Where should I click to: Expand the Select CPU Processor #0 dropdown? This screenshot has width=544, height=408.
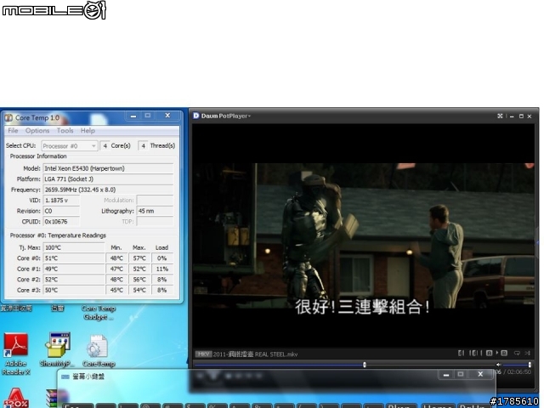point(70,146)
